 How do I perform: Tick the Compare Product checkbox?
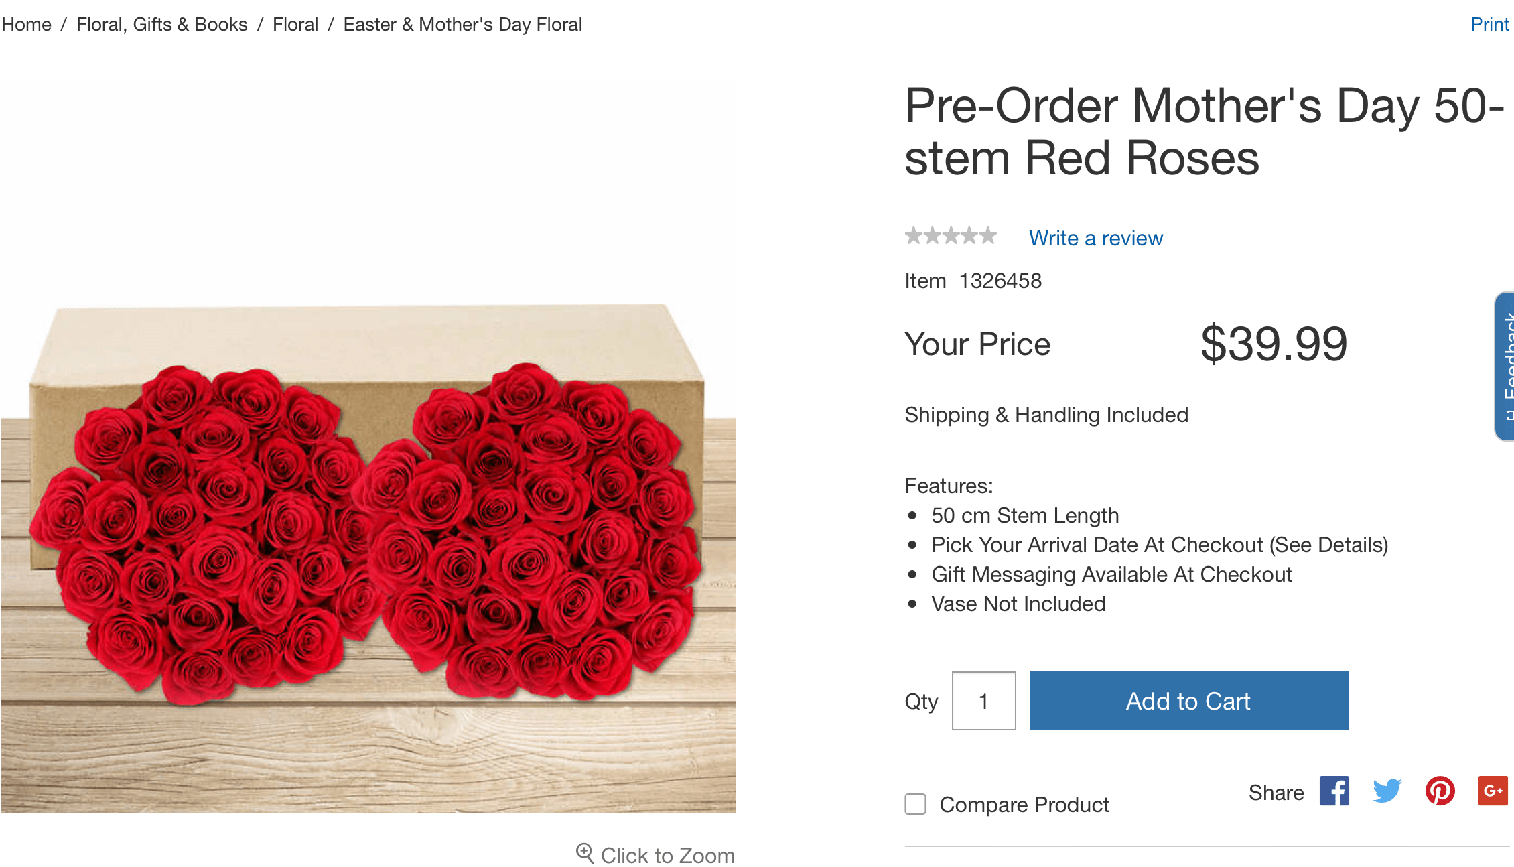point(916,804)
